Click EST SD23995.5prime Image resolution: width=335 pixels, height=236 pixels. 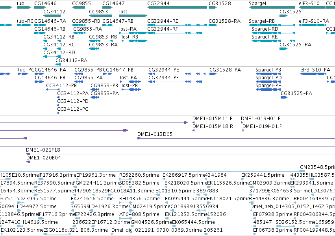(20, 203)
